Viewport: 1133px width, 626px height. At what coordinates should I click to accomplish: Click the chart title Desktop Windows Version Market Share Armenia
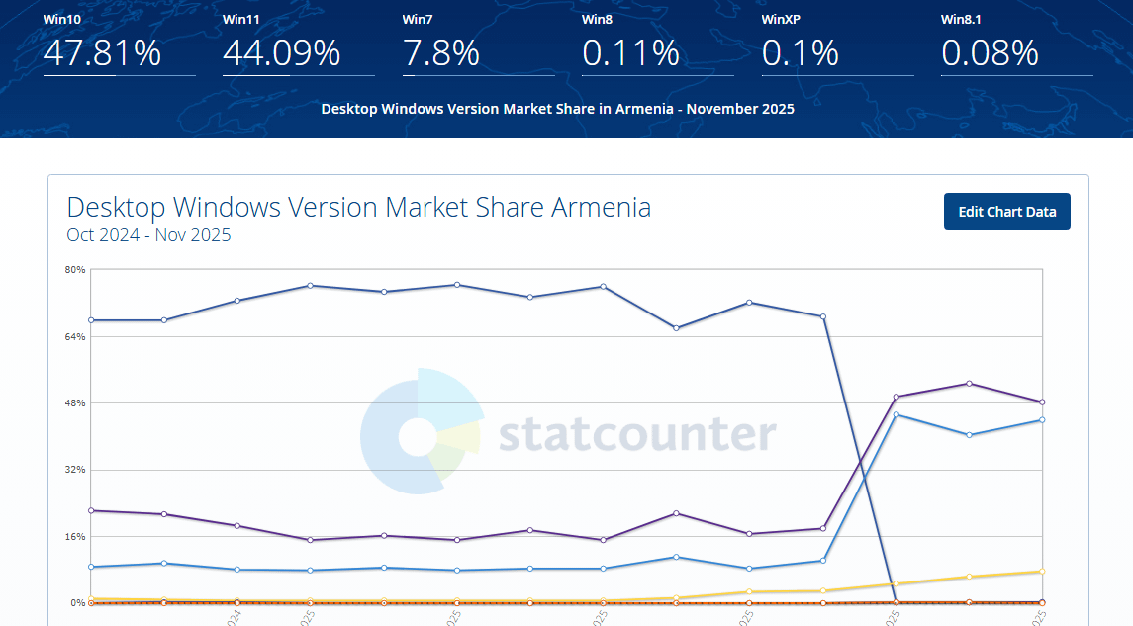358,208
